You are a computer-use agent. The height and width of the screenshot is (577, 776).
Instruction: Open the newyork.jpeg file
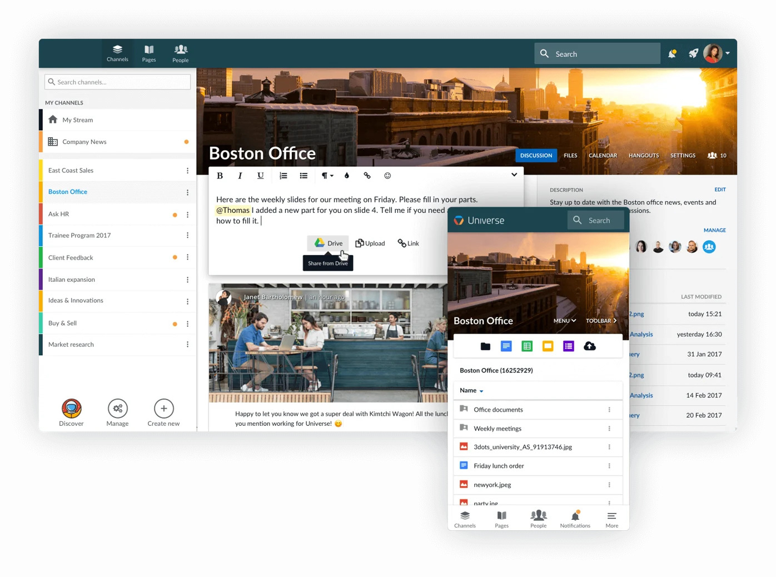click(538, 485)
